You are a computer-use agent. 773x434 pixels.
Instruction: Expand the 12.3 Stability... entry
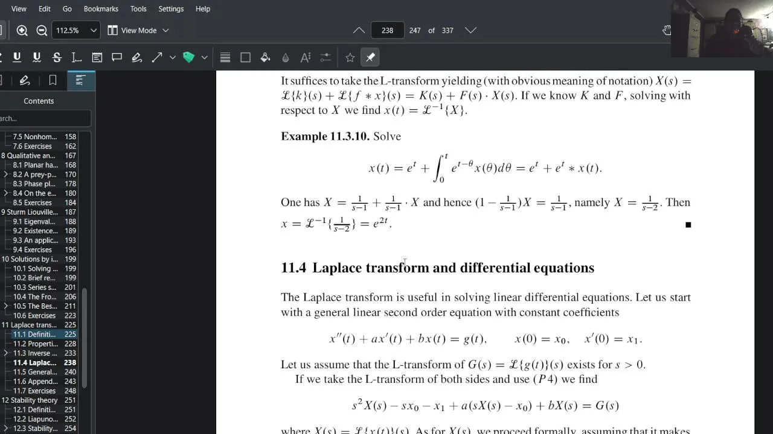click(x=6, y=429)
